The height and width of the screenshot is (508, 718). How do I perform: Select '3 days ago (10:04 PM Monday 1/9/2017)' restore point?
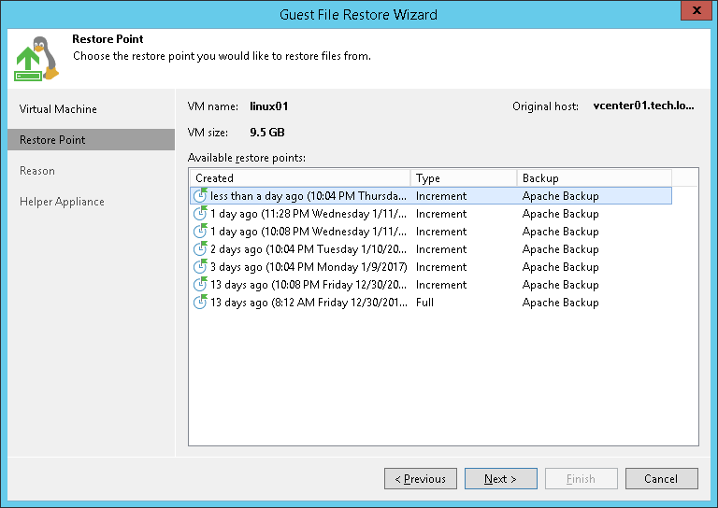[431, 267]
